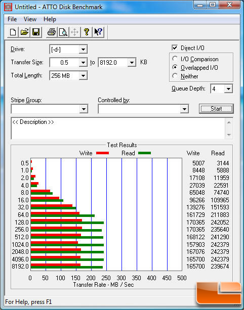244x310 pixels.
Task: Open the View menu
Action: coord(30,19)
